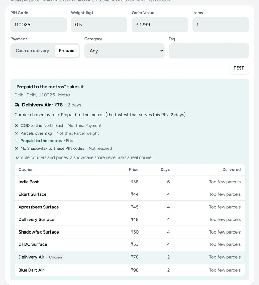Click Delhivery Air in the courier table

[x=31, y=257]
